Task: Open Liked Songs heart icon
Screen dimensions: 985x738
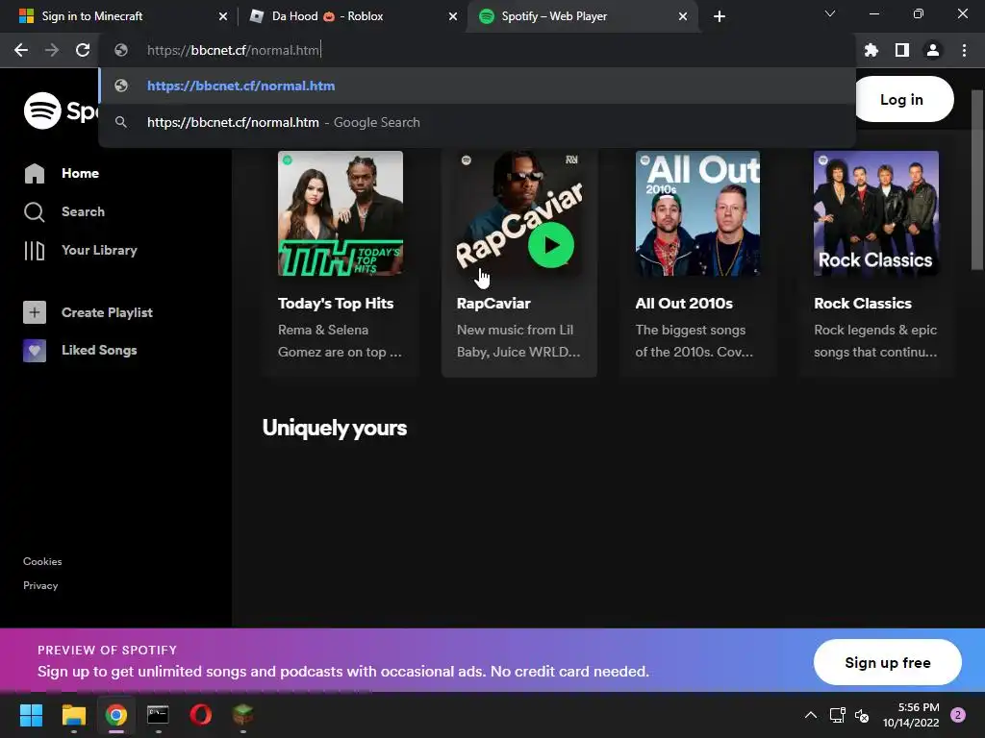Action: (35, 350)
